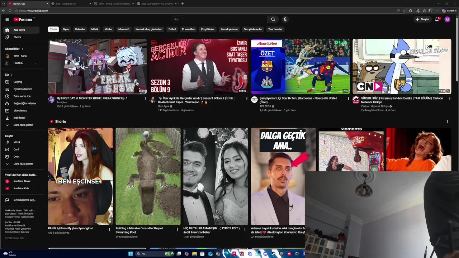The height and width of the screenshot is (258, 459).
Task: Select the Çizgi filmler filter chip
Action: point(208,29)
